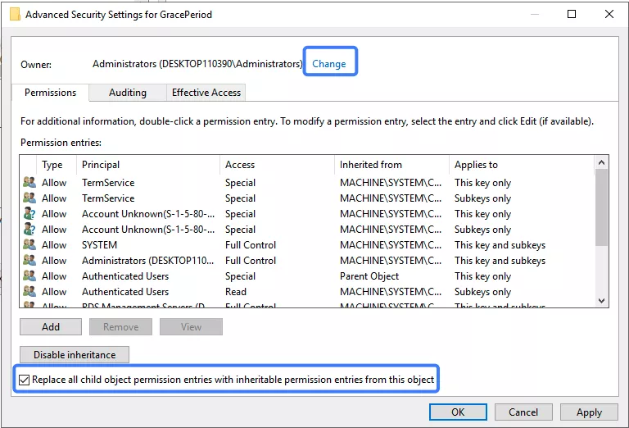Click the folder icon in the title bar

(15, 14)
